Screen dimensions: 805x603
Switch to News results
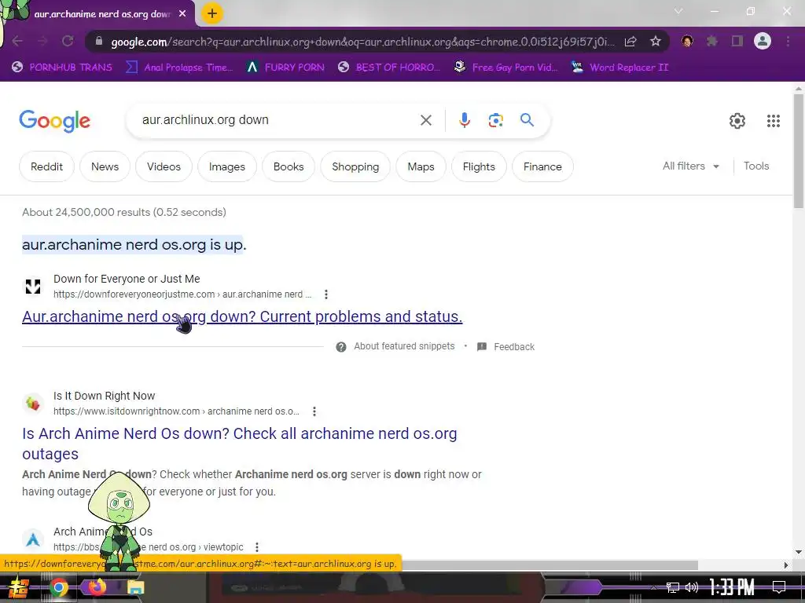(105, 166)
